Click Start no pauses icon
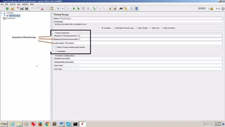The height and width of the screenshot is (127, 225). [79, 8]
